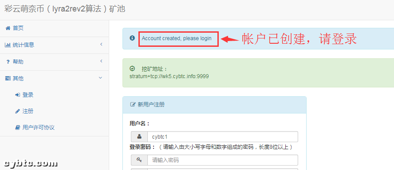
Task: Select the 其他 sidebar menu
Action: click(x=54, y=79)
